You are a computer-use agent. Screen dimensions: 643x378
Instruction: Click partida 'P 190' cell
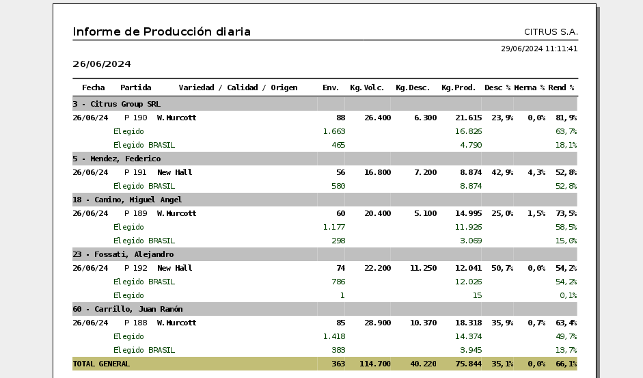click(x=136, y=118)
